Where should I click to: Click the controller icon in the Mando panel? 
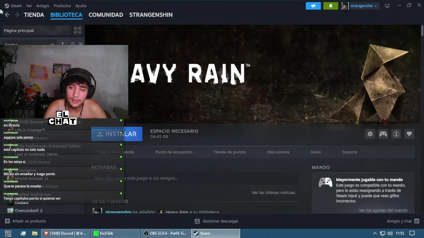[x=325, y=182]
